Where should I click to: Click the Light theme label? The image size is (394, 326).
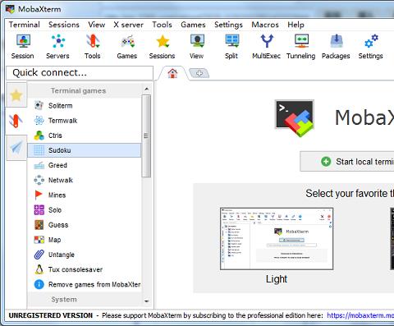tap(277, 279)
